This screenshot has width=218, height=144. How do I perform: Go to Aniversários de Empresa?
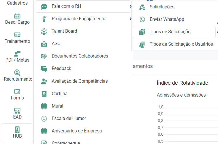(77, 131)
